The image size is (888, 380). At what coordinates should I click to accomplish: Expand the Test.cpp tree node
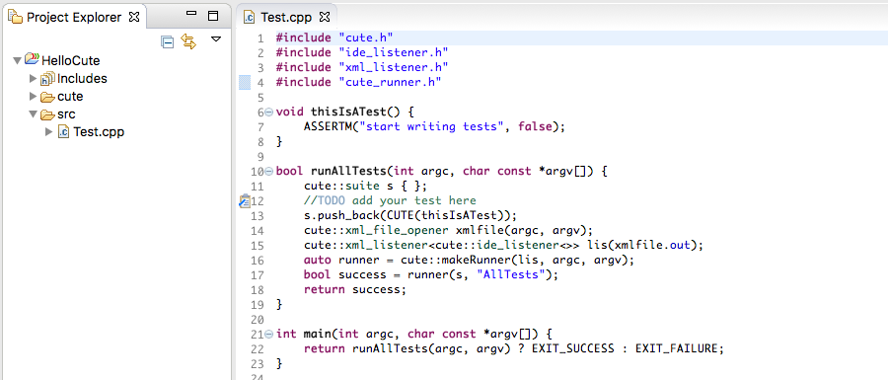[x=49, y=132]
